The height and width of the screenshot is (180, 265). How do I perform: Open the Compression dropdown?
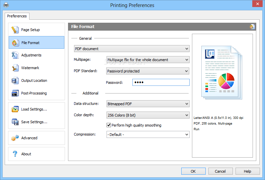pos(148,135)
